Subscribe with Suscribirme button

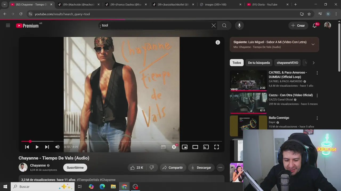[75, 168]
